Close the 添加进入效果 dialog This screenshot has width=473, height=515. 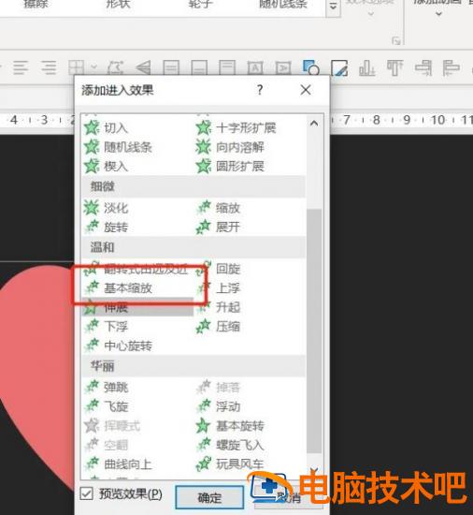tap(306, 90)
